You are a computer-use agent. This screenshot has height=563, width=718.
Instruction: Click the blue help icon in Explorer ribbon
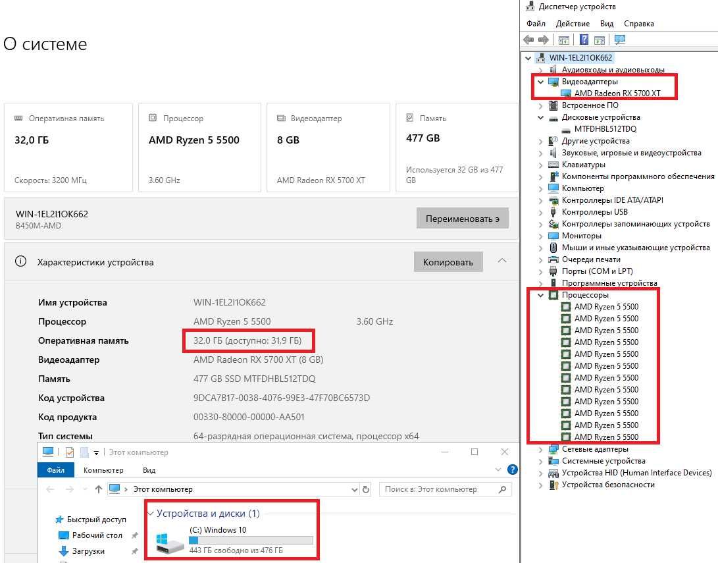513,469
